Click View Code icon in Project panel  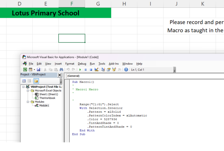[x=24, y=81]
